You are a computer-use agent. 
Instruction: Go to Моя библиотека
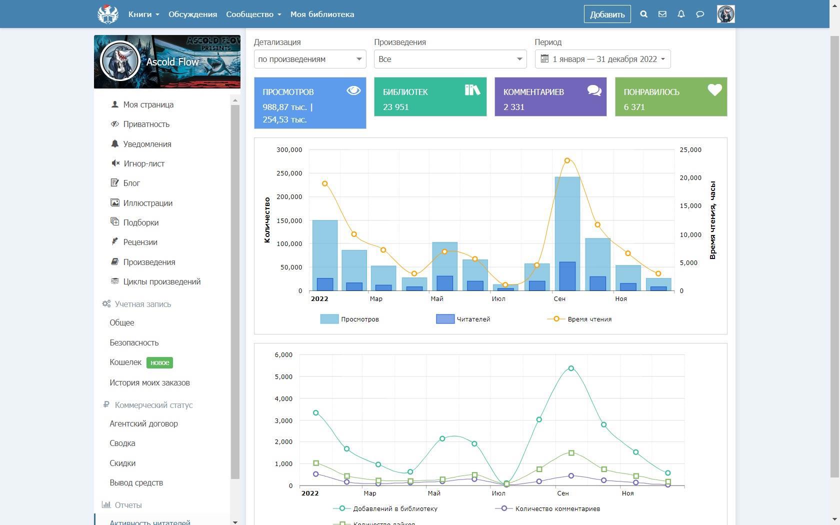(x=322, y=14)
